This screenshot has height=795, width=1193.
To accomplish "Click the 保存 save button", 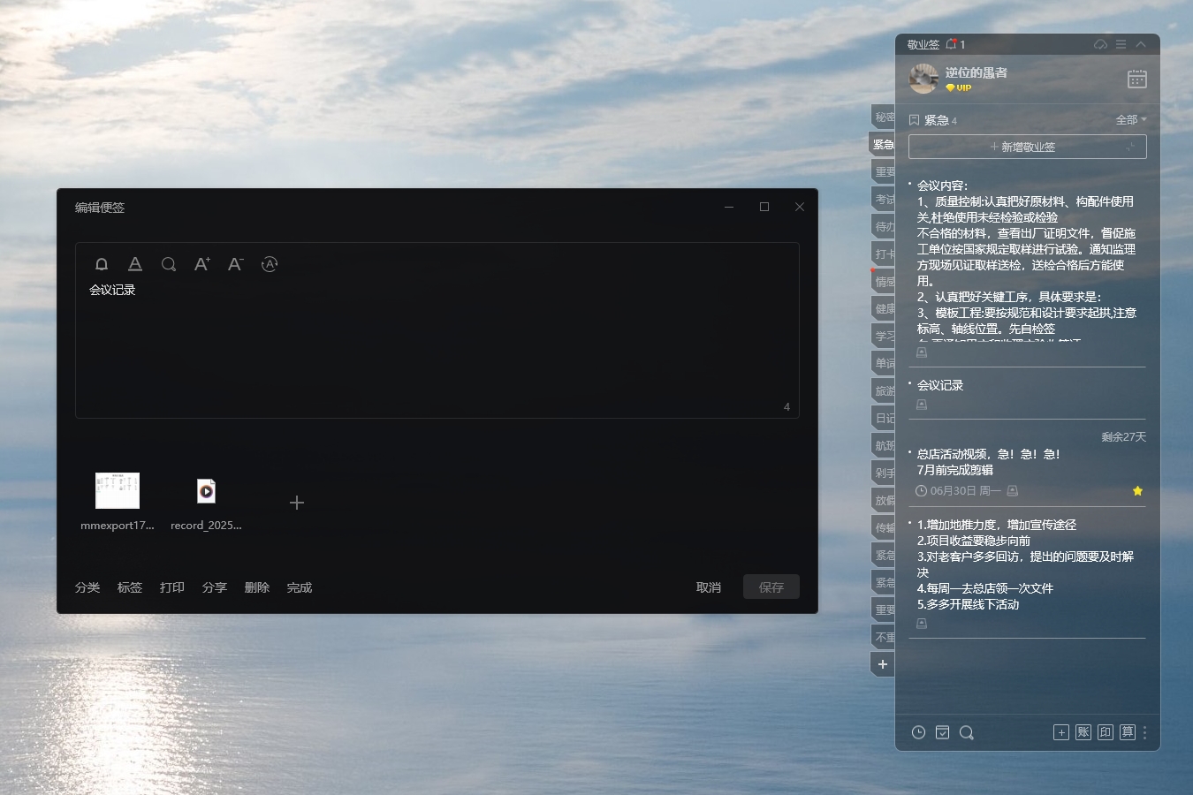I will (x=771, y=587).
